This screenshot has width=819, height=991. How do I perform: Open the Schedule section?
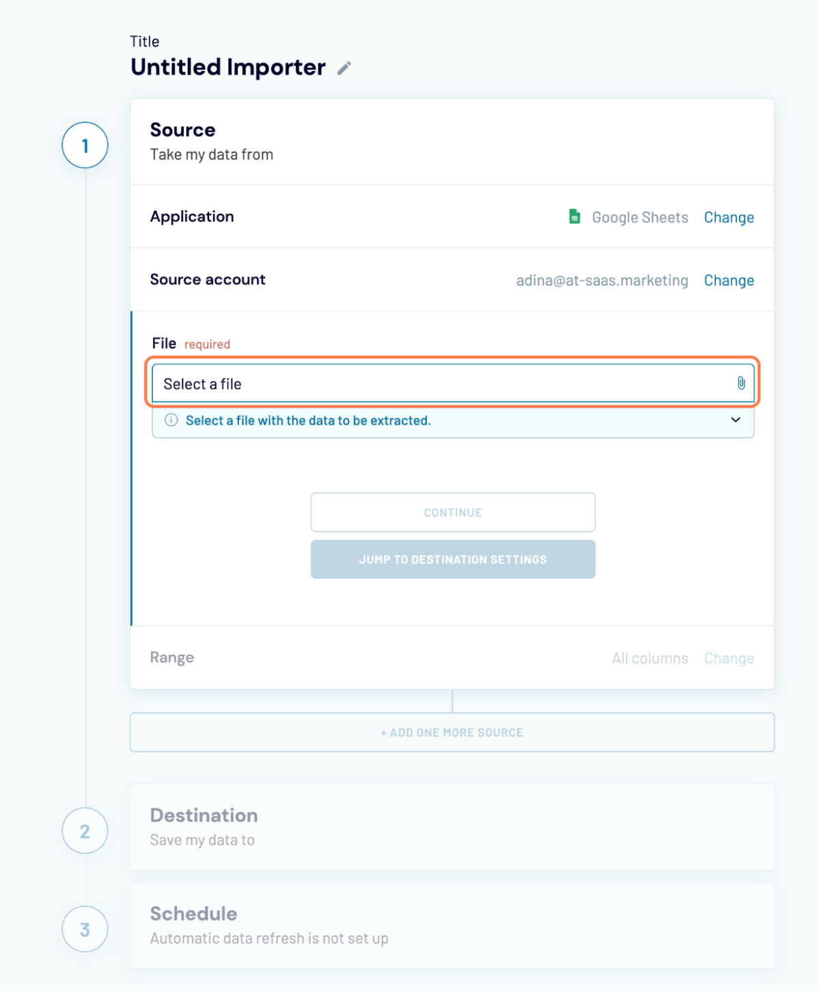point(193,913)
